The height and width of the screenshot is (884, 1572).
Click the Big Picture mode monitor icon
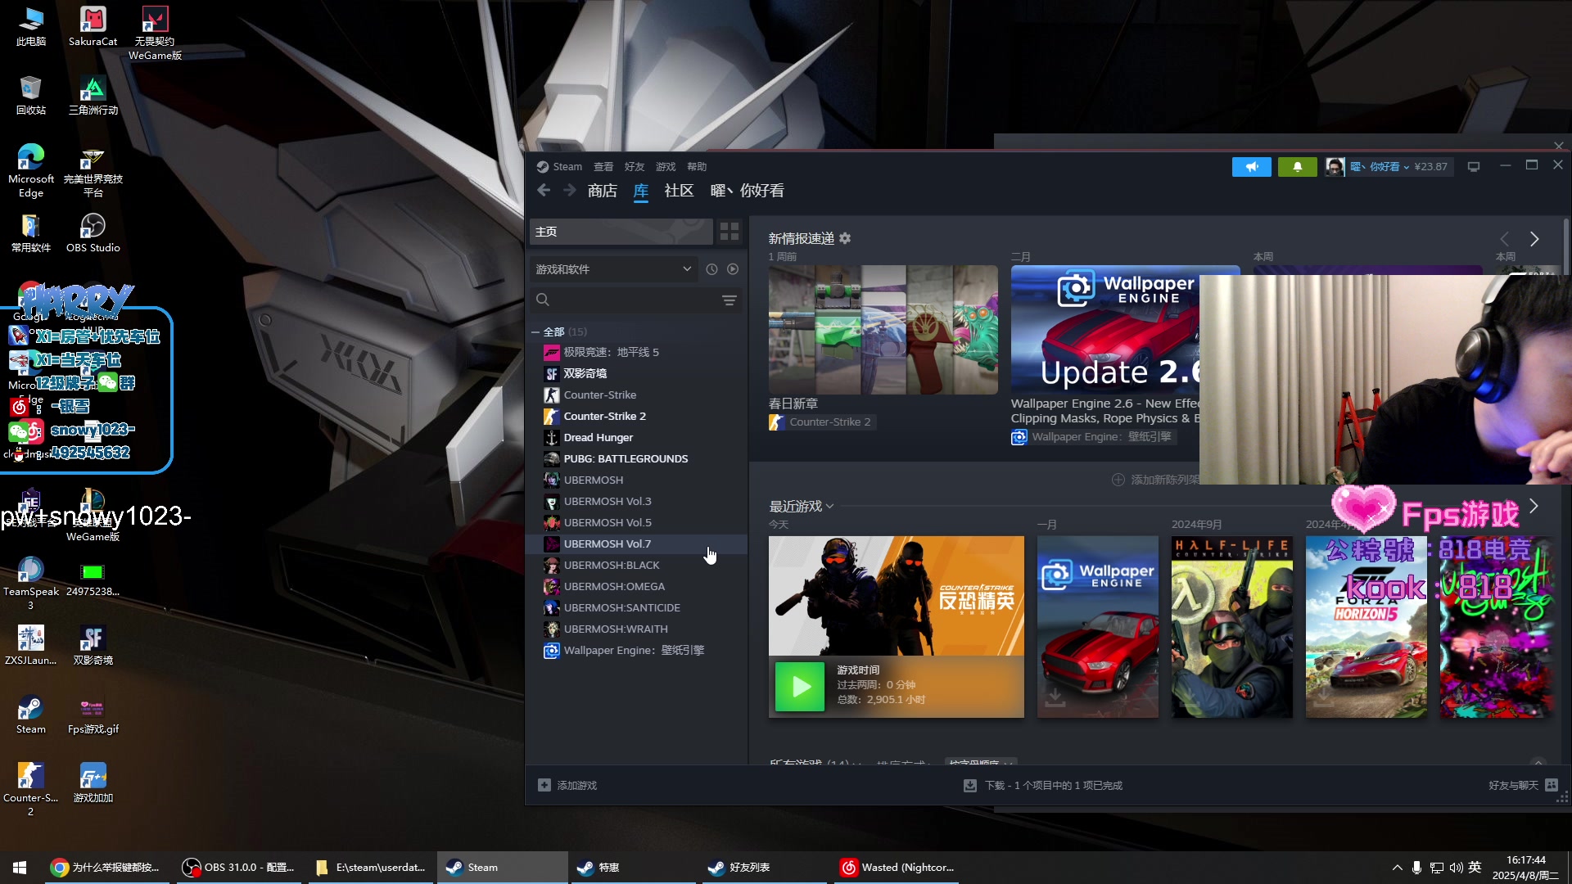tap(1474, 167)
